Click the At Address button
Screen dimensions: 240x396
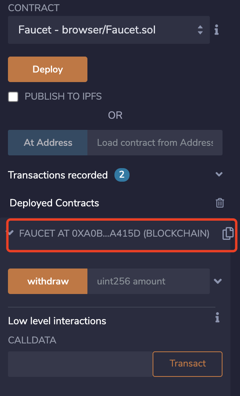pos(48,143)
